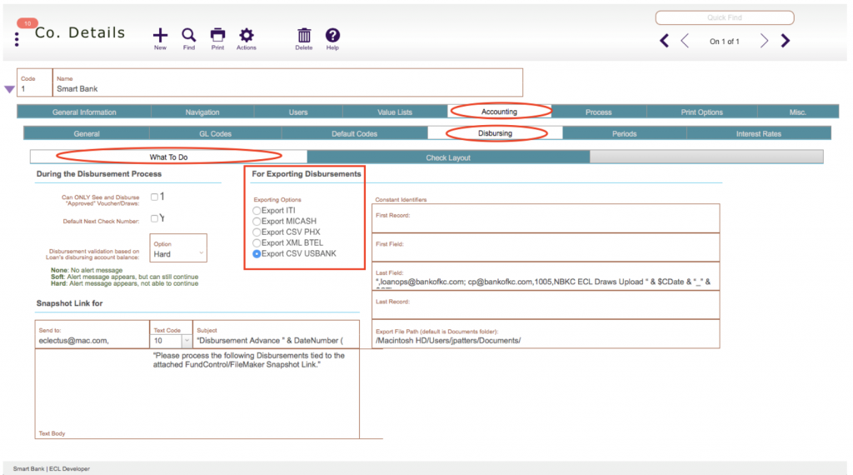Screen dimensions: 853x475
Task: Open the GL Codes sub-tab
Action: pos(216,133)
